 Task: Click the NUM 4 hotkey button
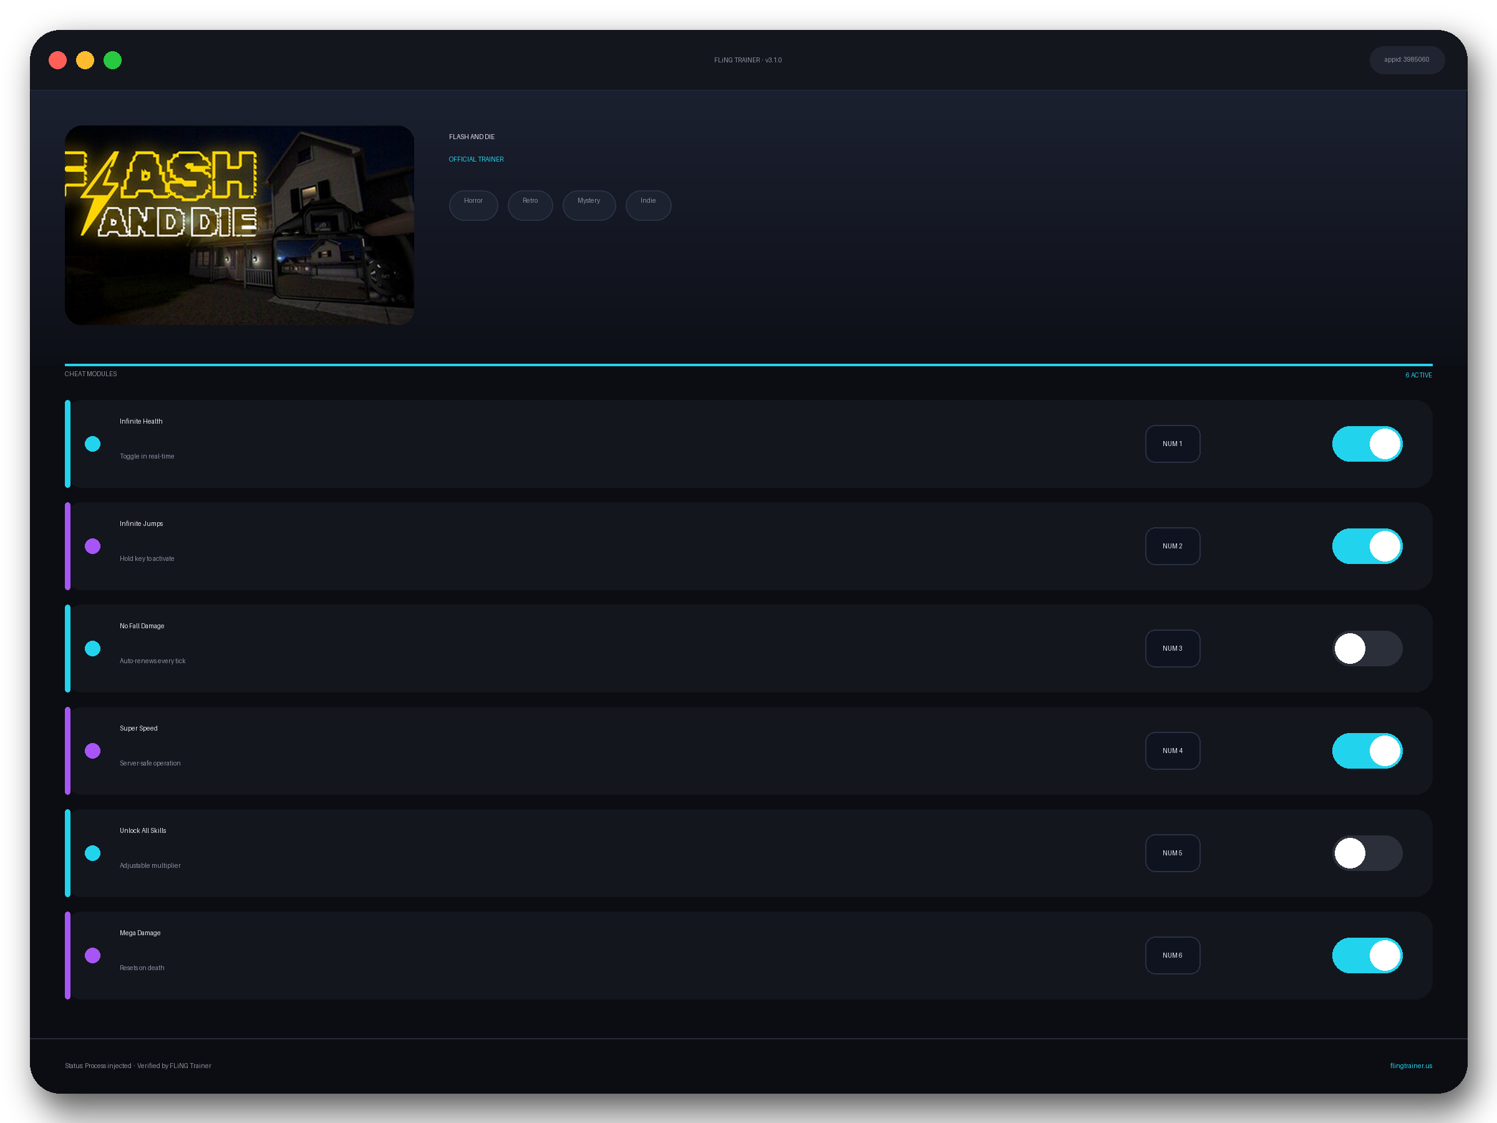pos(1172,751)
